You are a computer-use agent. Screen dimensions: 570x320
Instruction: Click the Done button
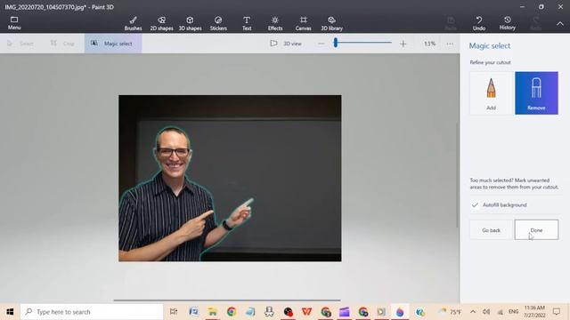536,230
